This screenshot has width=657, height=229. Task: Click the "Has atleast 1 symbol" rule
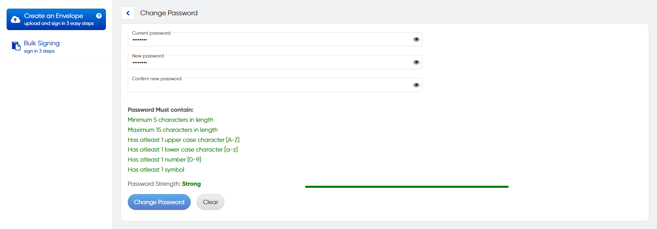pyautogui.click(x=156, y=170)
